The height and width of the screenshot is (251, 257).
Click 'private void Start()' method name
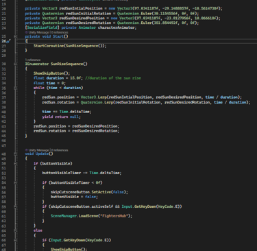(59, 36)
